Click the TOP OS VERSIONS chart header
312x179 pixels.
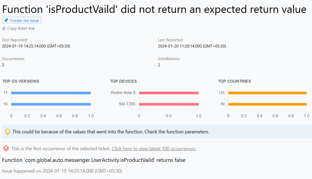(20, 81)
